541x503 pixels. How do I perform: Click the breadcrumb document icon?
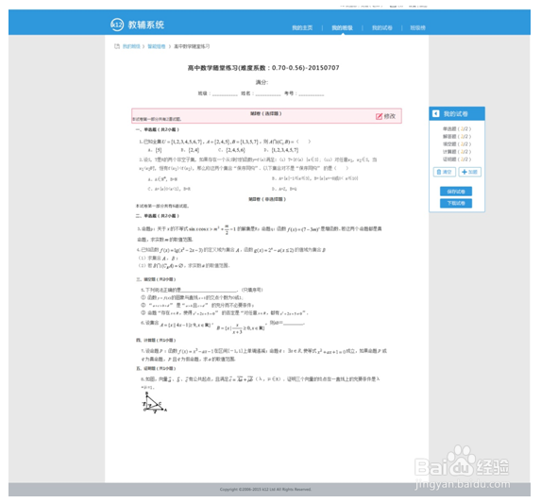tap(117, 46)
